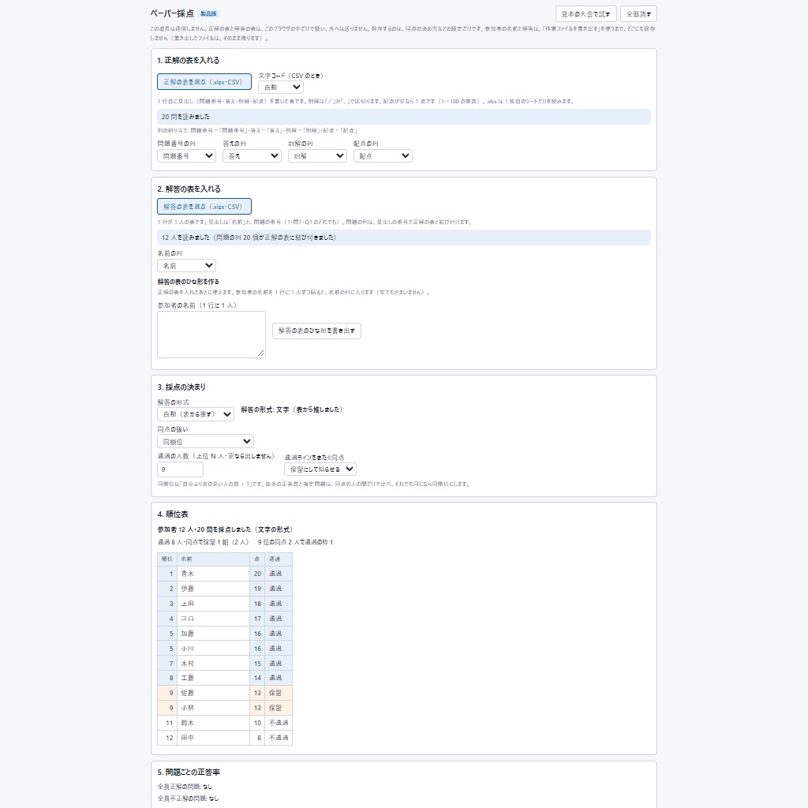Choose a responses file with 解答の表を選ぶ
The height and width of the screenshot is (808, 808).
[x=204, y=207]
